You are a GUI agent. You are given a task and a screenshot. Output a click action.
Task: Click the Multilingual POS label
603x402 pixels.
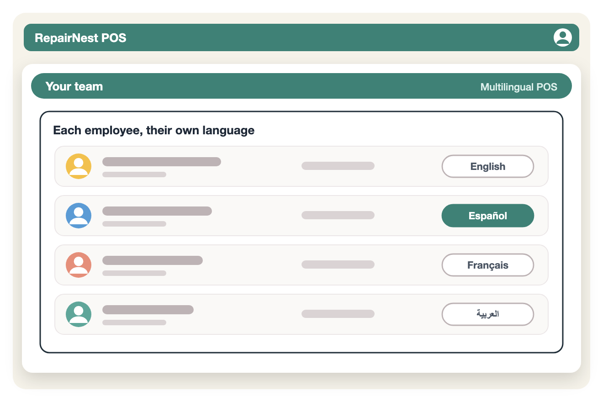pos(519,87)
